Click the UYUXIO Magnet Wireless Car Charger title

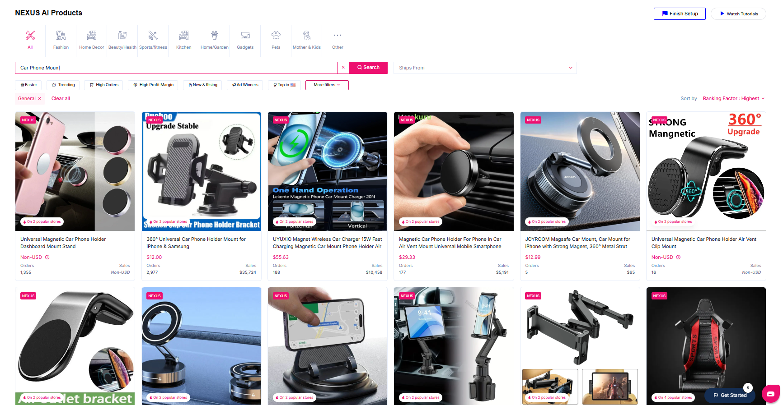click(x=328, y=243)
